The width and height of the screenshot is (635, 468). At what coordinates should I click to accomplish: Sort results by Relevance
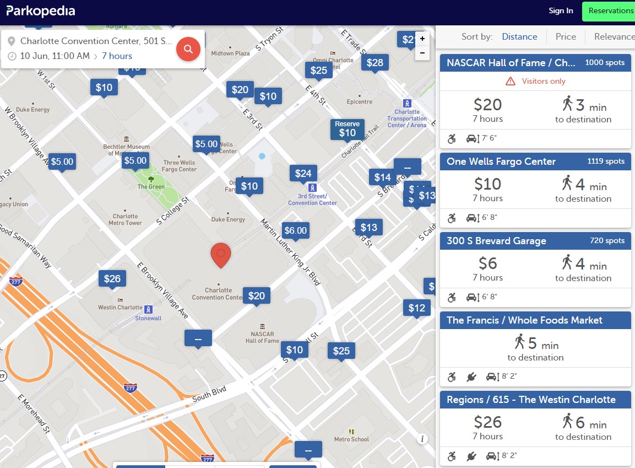[614, 36]
